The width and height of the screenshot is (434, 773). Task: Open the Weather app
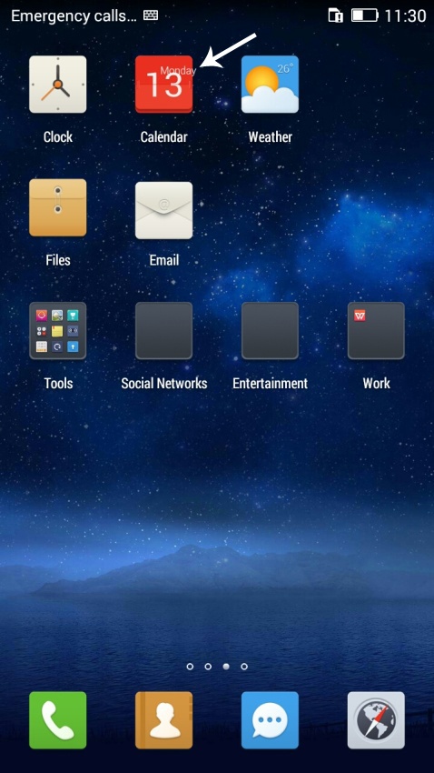tap(270, 85)
